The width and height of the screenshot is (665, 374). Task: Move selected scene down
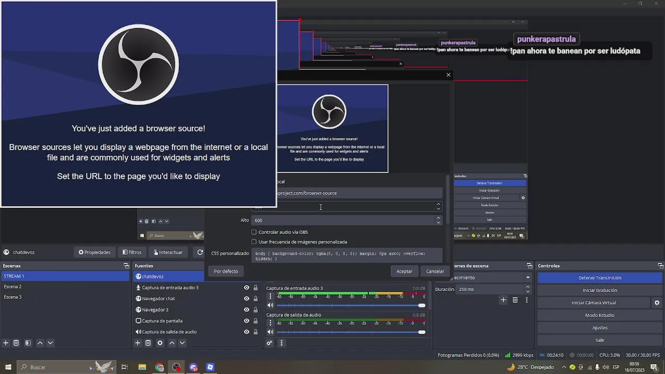(50, 343)
